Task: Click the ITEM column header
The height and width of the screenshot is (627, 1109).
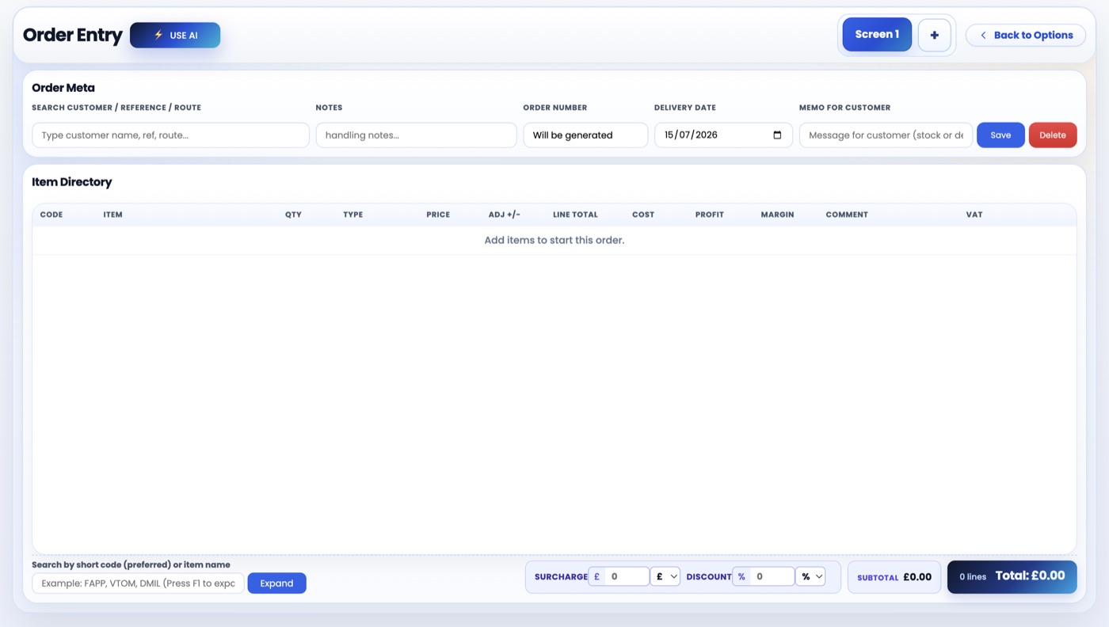Action: tap(112, 215)
